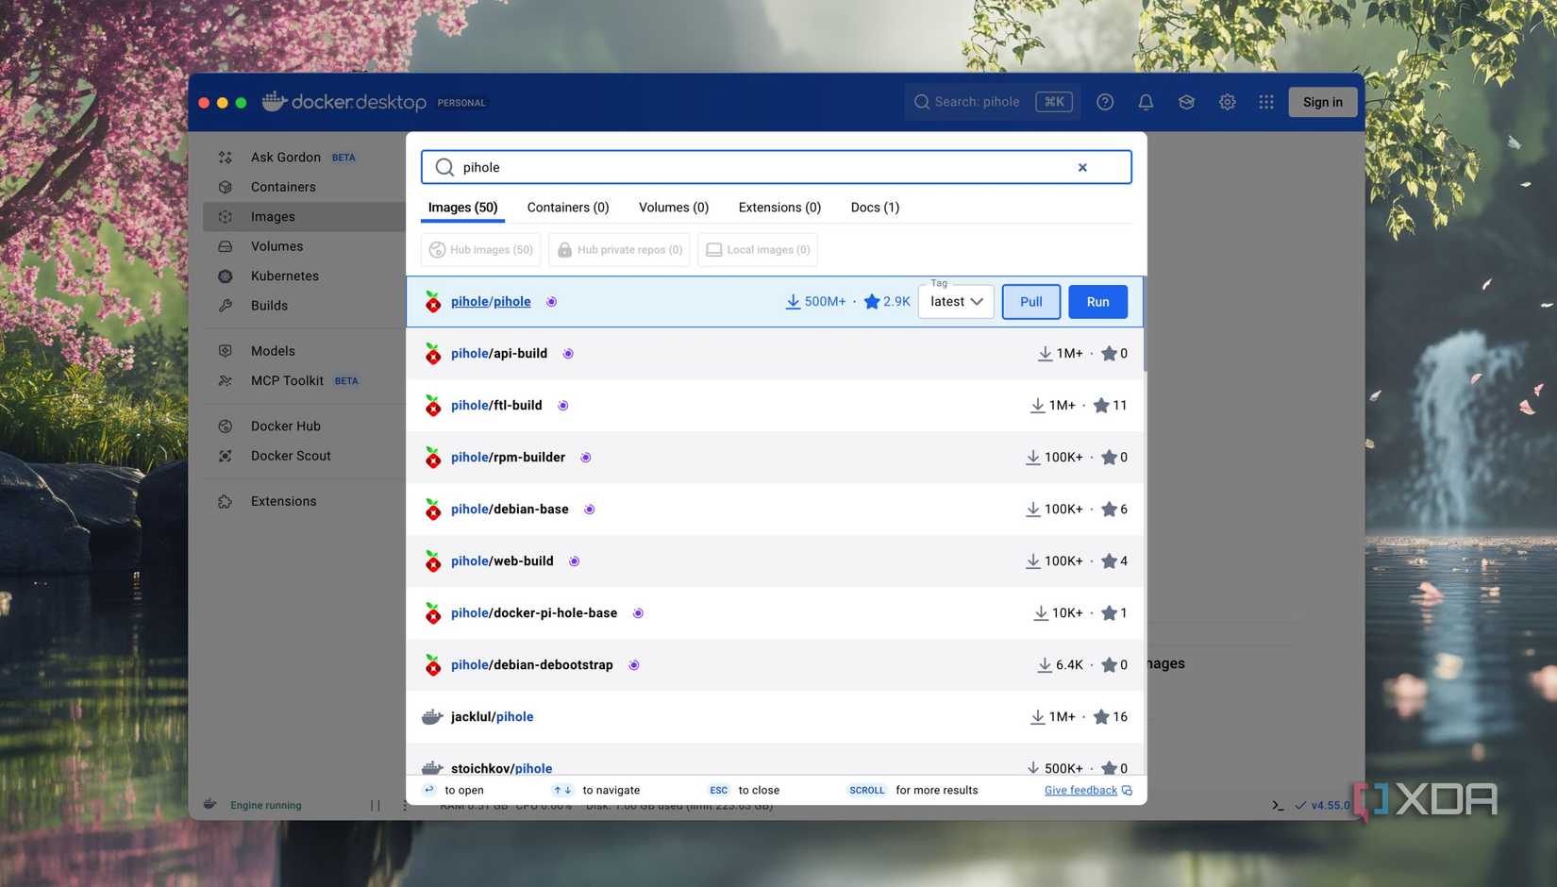The image size is (1557, 887).
Task: Open the pihole/pihole repository link
Action: coord(491,302)
